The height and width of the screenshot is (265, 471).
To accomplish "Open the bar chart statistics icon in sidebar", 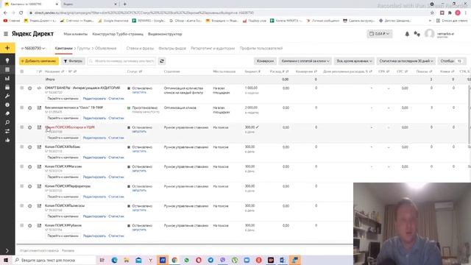I will point(7,79).
